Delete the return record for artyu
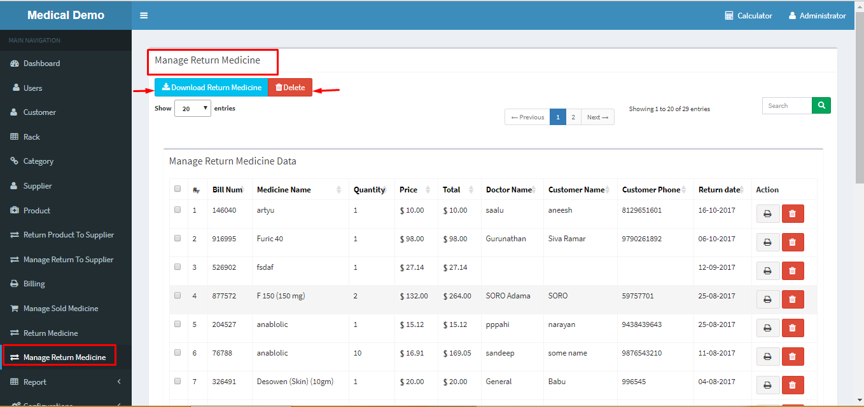The height and width of the screenshot is (407, 864). [x=793, y=214]
